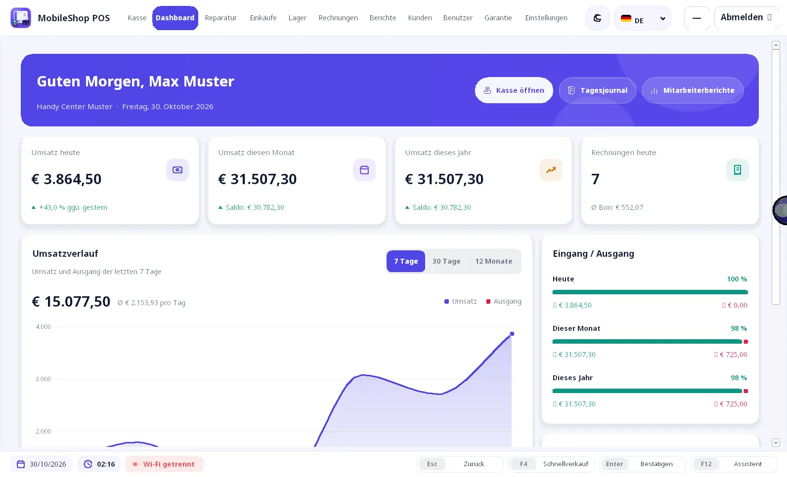Click the calendar icon in status bar
787x477 pixels.
pyautogui.click(x=21, y=464)
